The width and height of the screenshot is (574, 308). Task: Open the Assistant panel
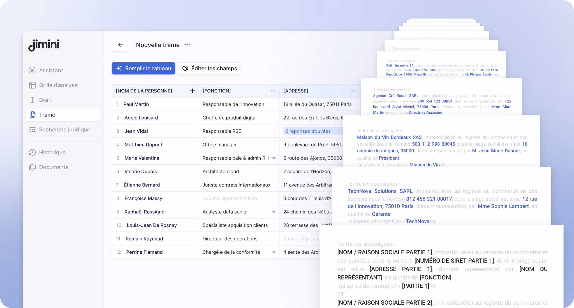pyautogui.click(x=51, y=70)
